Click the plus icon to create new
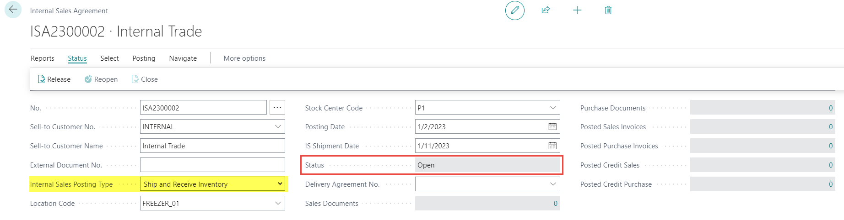The width and height of the screenshot is (844, 220). pyautogui.click(x=577, y=10)
